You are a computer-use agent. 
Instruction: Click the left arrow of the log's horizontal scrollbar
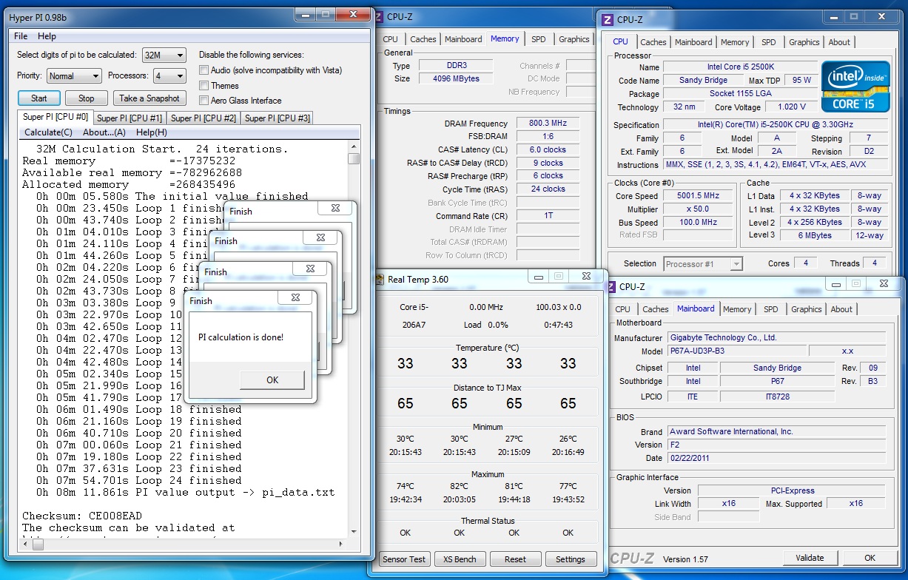(x=25, y=544)
